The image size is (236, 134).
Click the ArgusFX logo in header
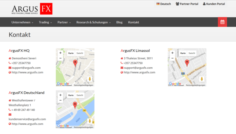click(32, 9)
